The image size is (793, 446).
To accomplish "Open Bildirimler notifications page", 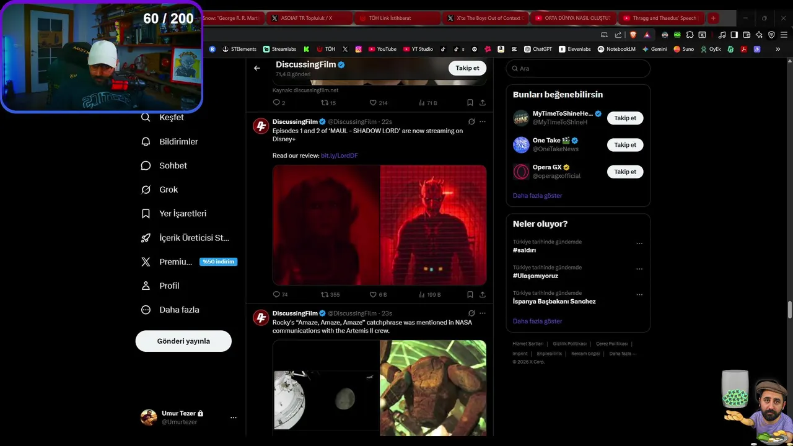I will [x=170, y=141].
